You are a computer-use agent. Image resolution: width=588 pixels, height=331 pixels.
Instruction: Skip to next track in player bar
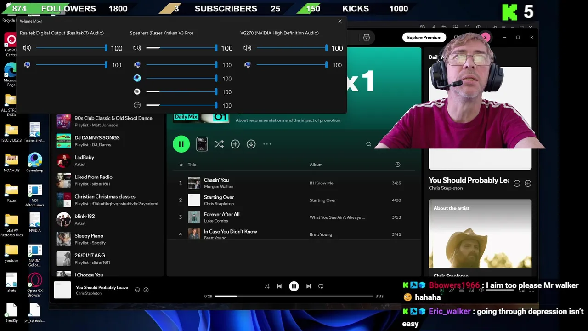click(x=309, y=286)
